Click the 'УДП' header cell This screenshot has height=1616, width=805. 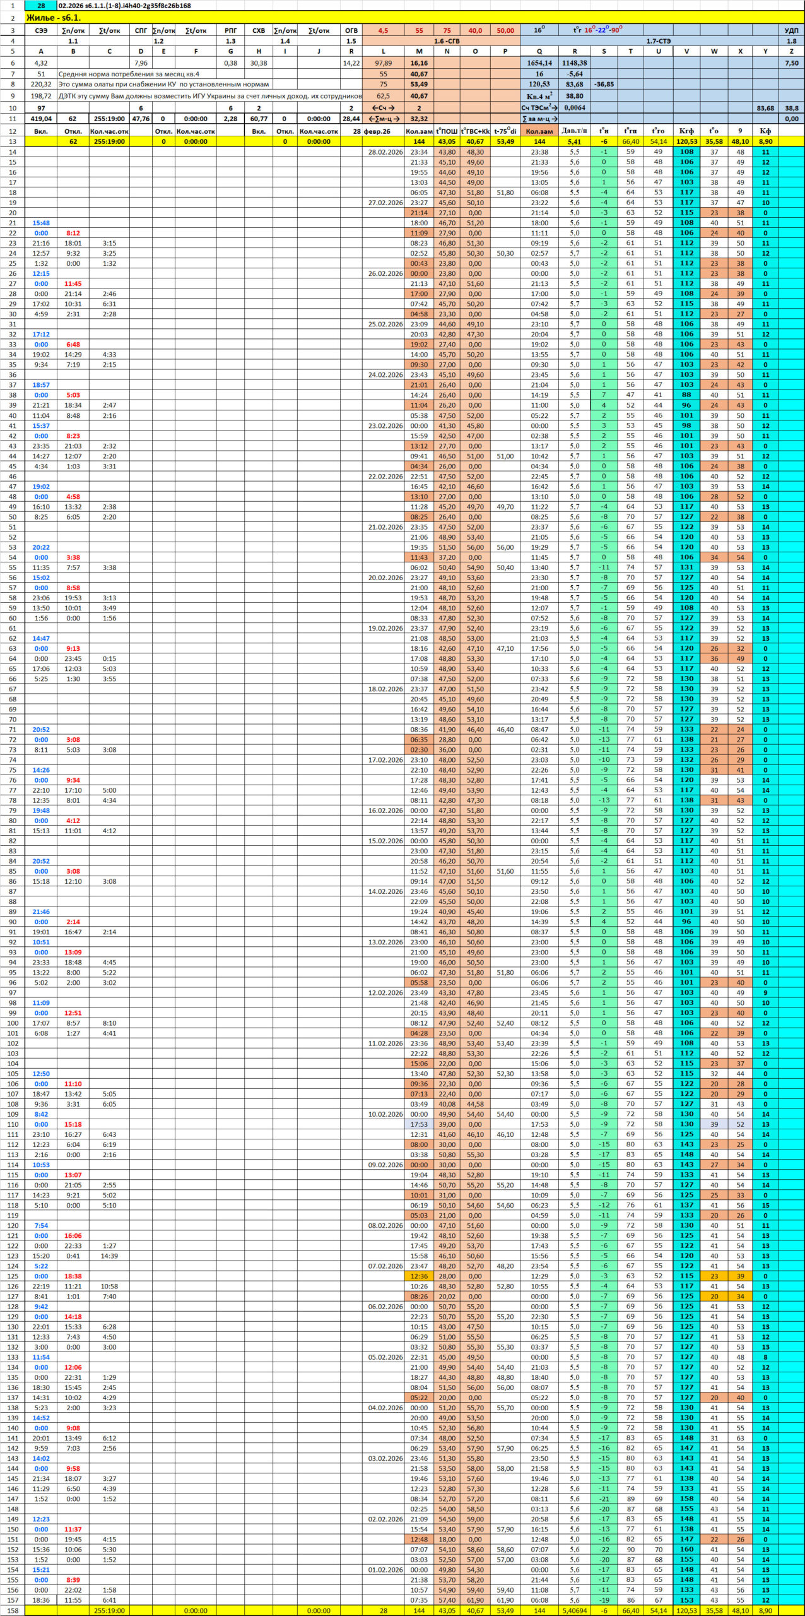pyautogui.click(x=791, y=30)
